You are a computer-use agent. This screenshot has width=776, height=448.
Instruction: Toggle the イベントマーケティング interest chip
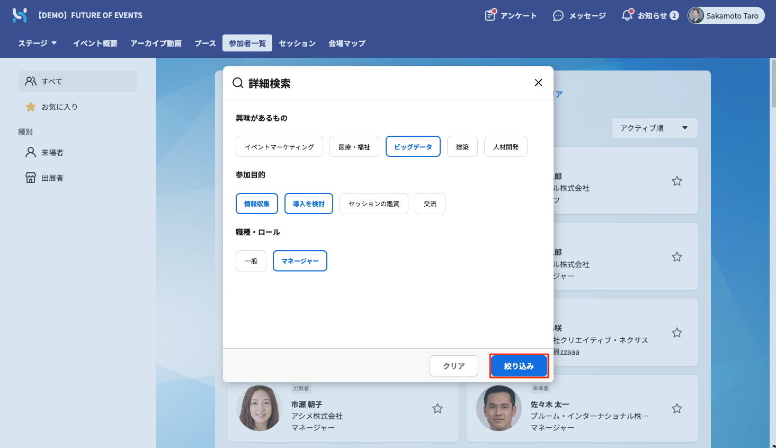click(279, 147)
